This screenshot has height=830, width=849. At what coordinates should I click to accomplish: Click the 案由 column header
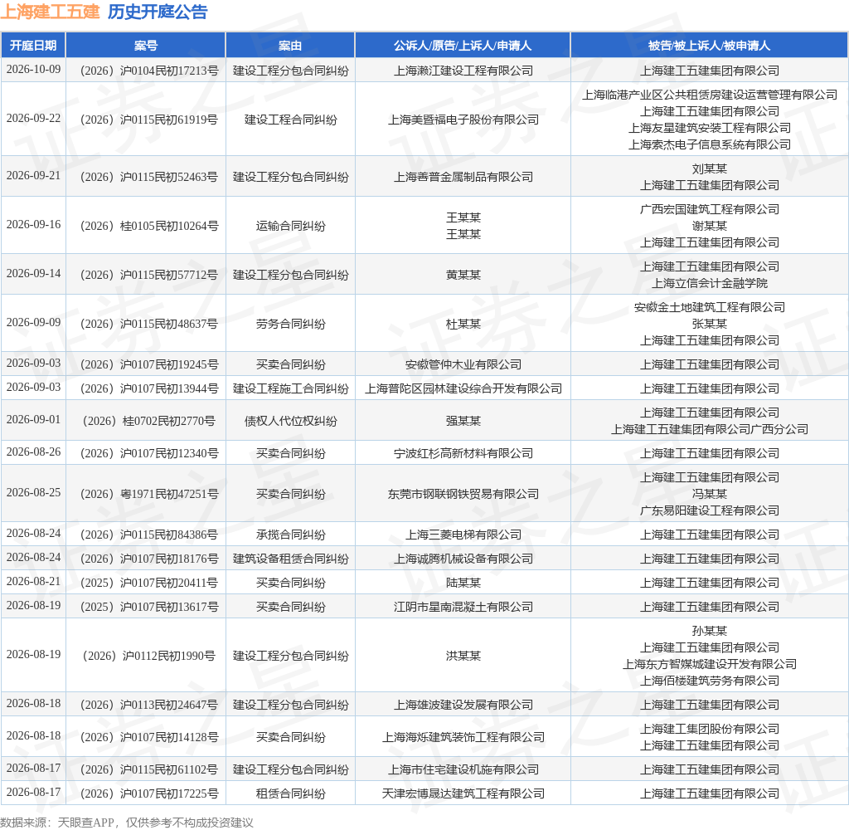click(290, 46)
